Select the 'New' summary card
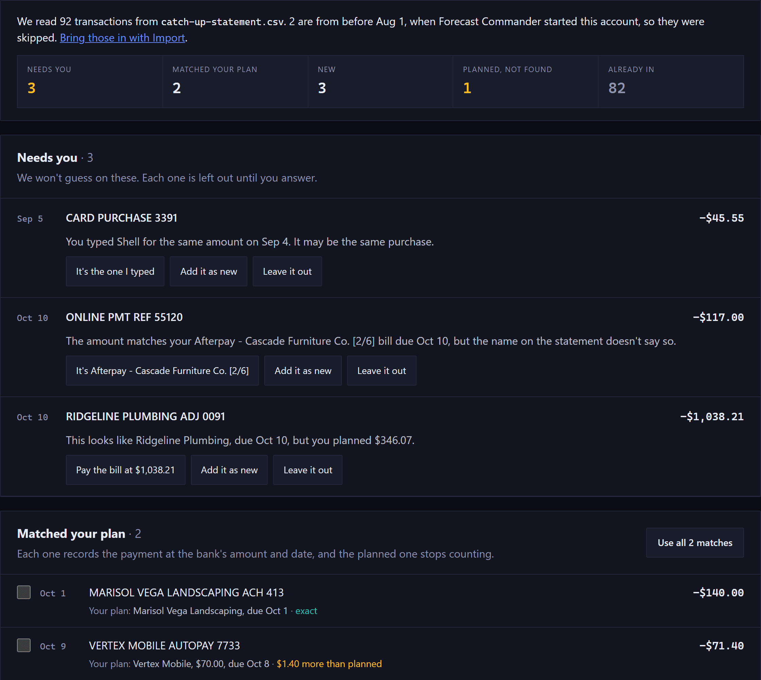The image size is (761, 680). click(x=380, y=82)
